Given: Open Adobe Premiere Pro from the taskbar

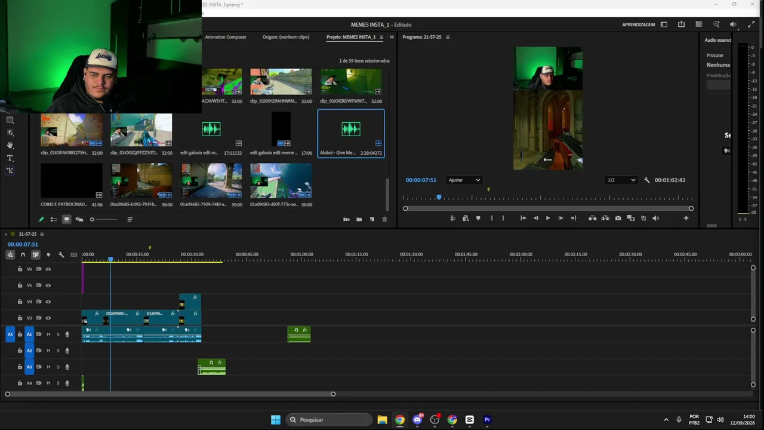Looking at the screenshot, I should click(487, 420).
